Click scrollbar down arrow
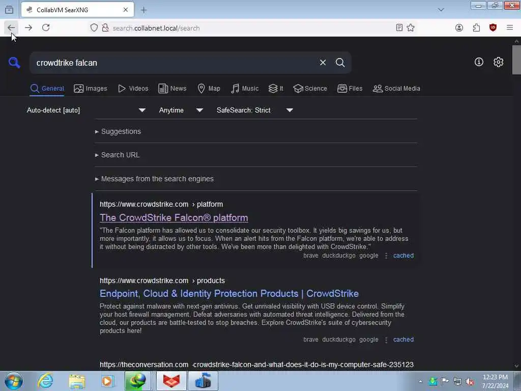 tap(516, 366)
